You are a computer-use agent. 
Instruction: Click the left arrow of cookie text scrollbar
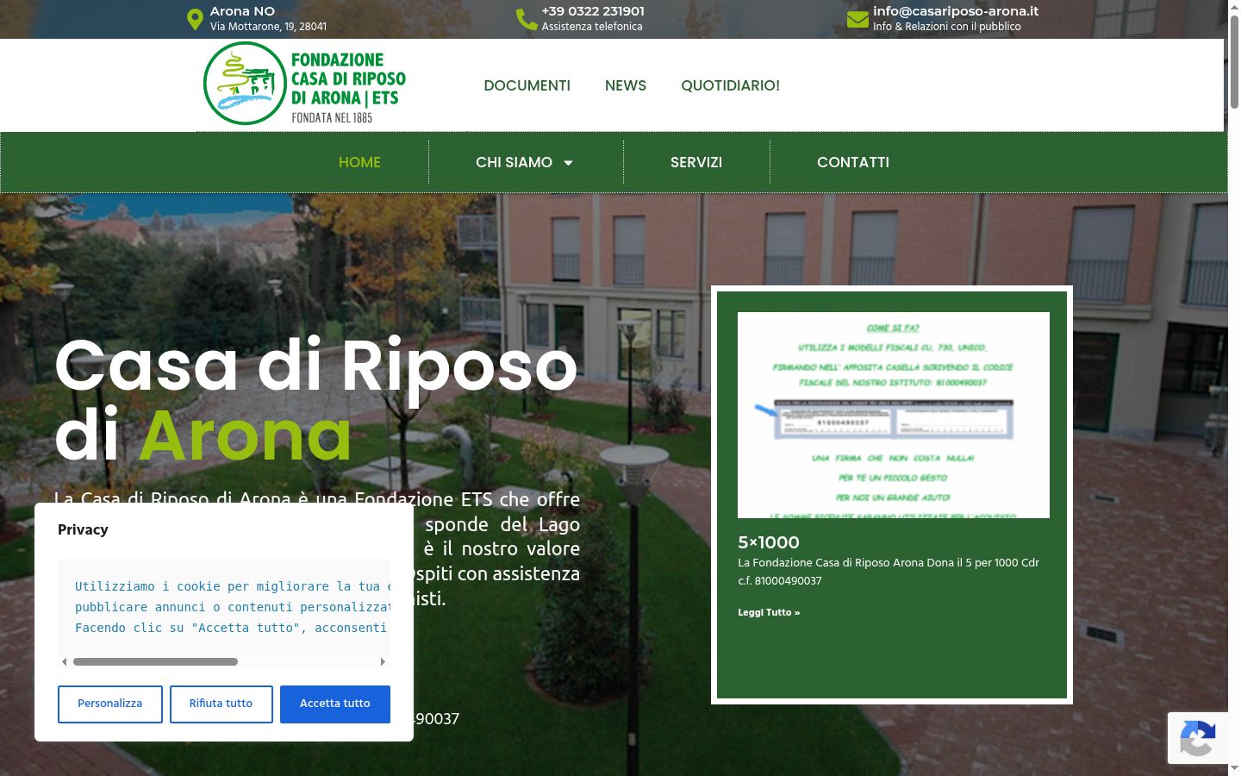(65, 662)
